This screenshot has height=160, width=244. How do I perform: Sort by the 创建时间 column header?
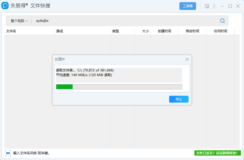coord(164,31)
